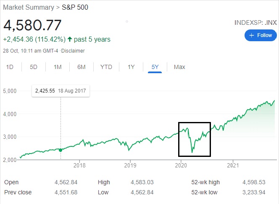The width and height of the screenshot is (279, 204).
Task: Show the Max range chart
Action: pyautogui.click(x=179, y=67)
